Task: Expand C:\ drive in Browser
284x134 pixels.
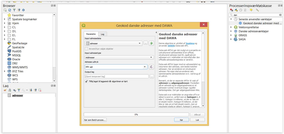Action: click(x=5, y=27)
